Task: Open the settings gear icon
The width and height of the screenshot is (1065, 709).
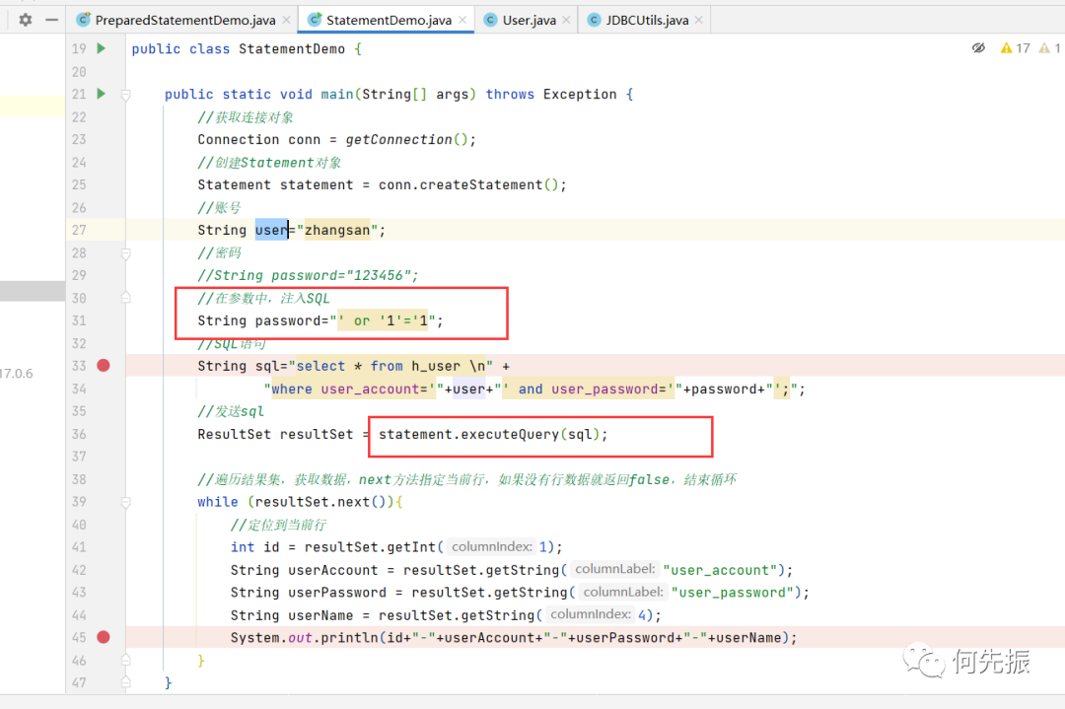Action: click(x=25, y=20)
